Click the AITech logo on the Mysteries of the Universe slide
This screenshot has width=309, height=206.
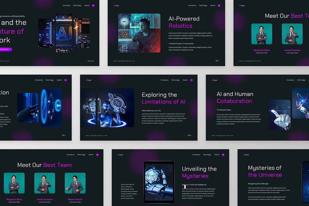[246, 155]
